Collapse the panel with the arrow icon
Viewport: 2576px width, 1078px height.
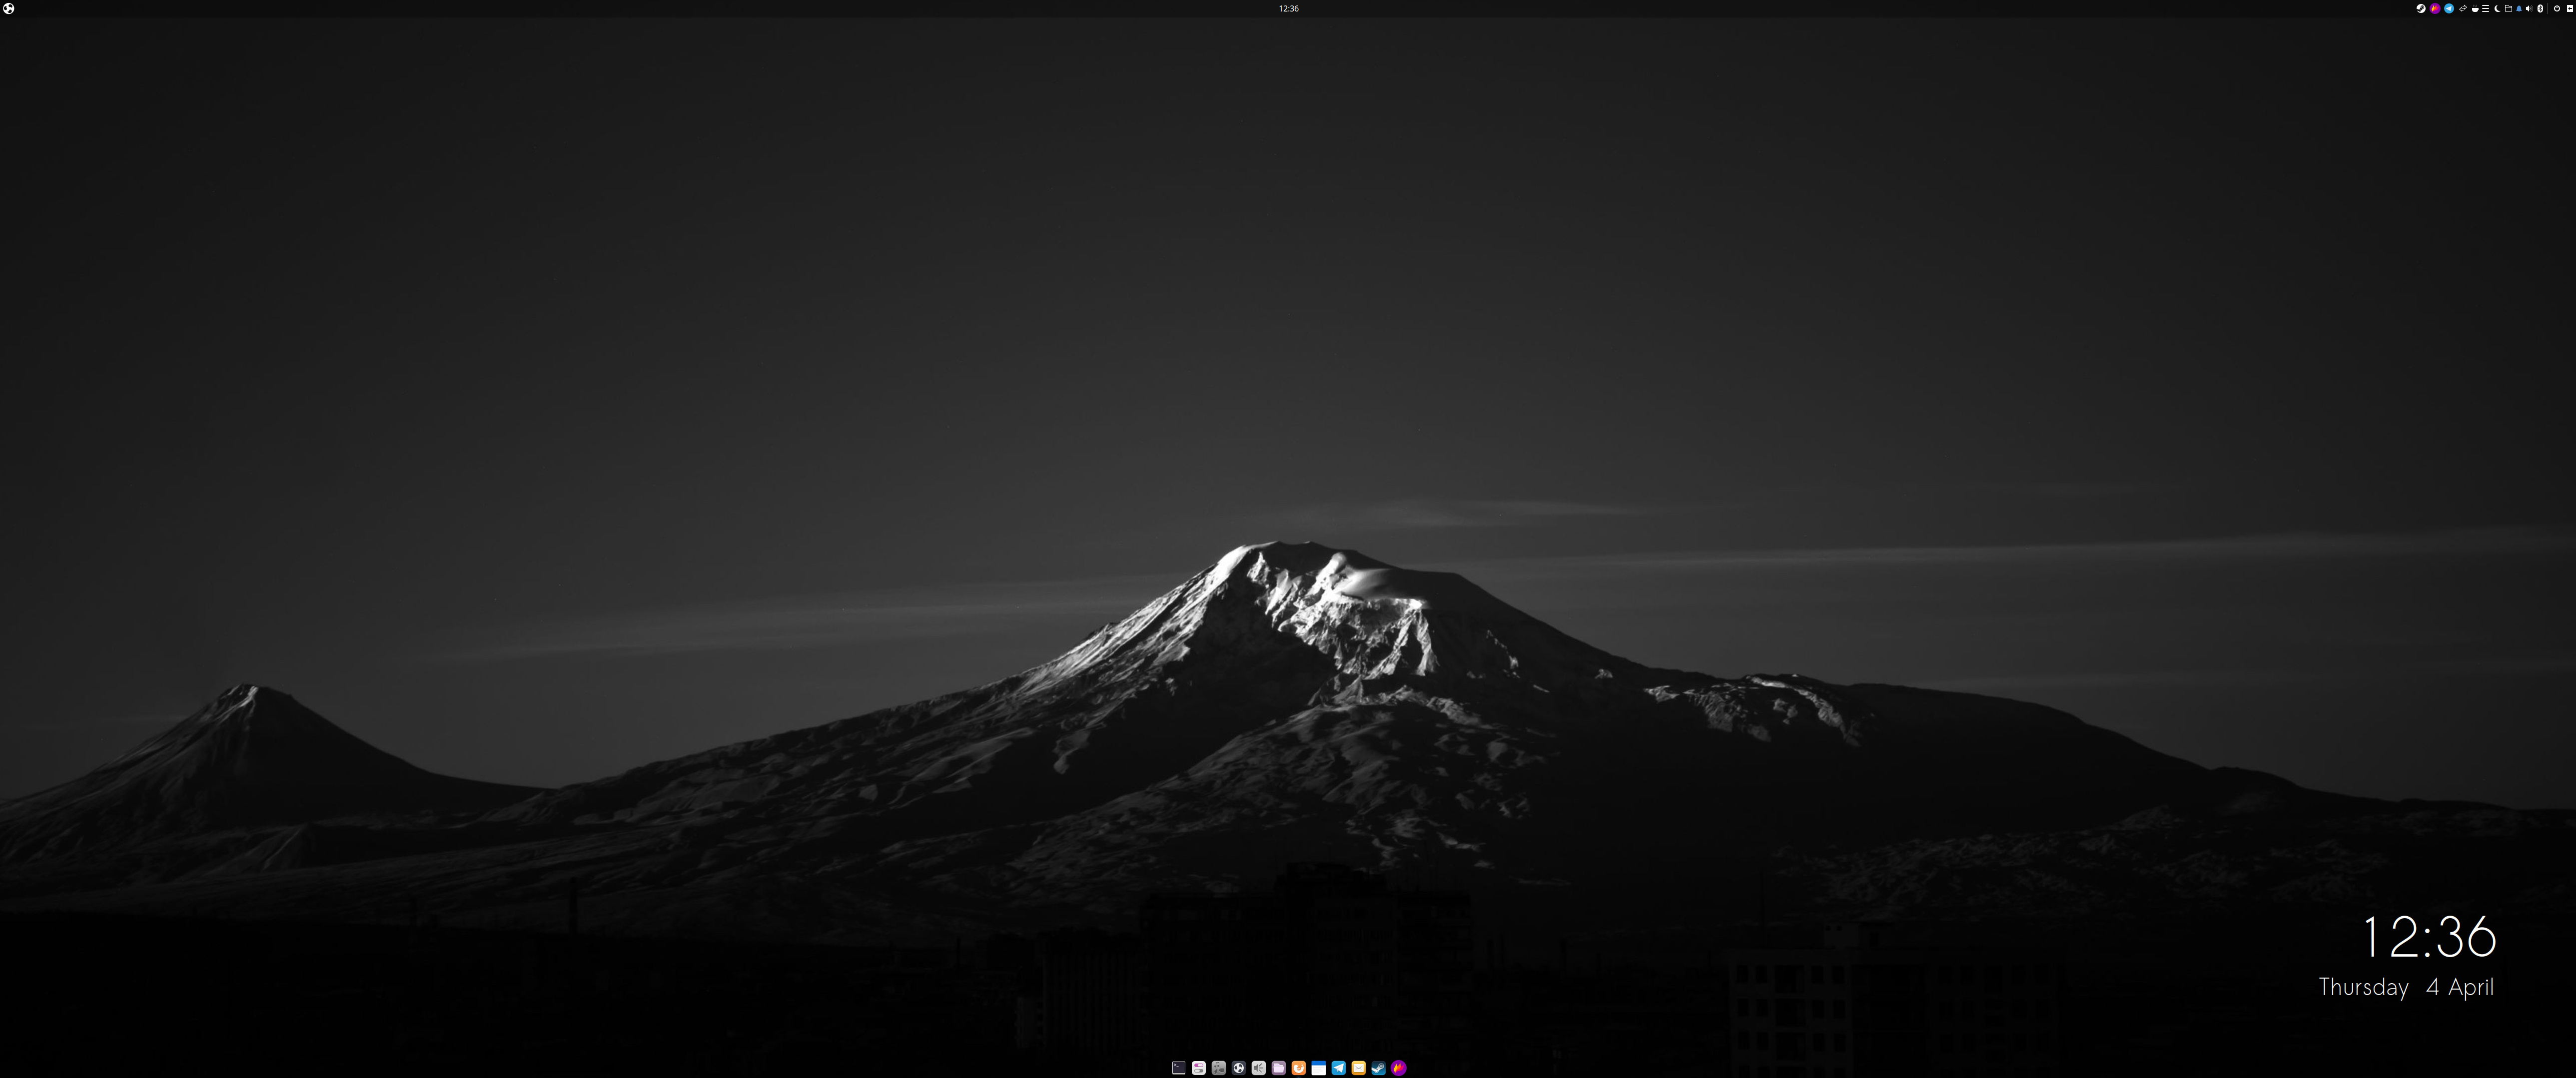coord(2570,9)
